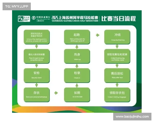Click the '如厕 Go to the toilet' box
154x123 pixels.
pos(77,95)
